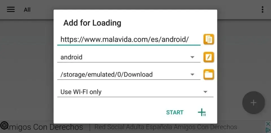Tap the circular icon at the ad's left edge
Image resolution: width=271 pixels, height=133 pixels.
[x=4, y=125]
